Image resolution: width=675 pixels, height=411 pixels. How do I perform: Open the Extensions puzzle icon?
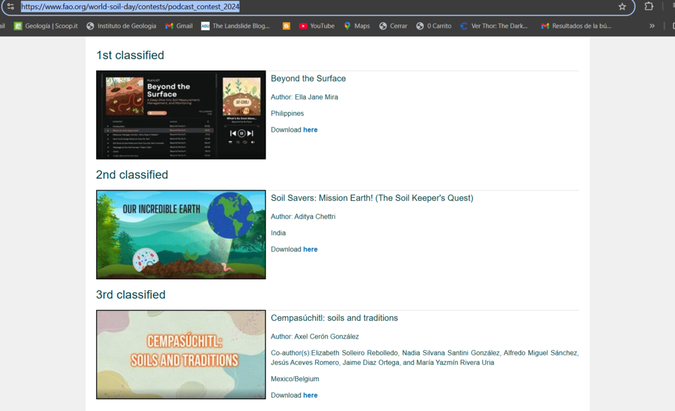point(649,7)
